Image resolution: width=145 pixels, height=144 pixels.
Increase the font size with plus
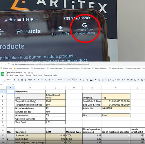pos(76,80)
